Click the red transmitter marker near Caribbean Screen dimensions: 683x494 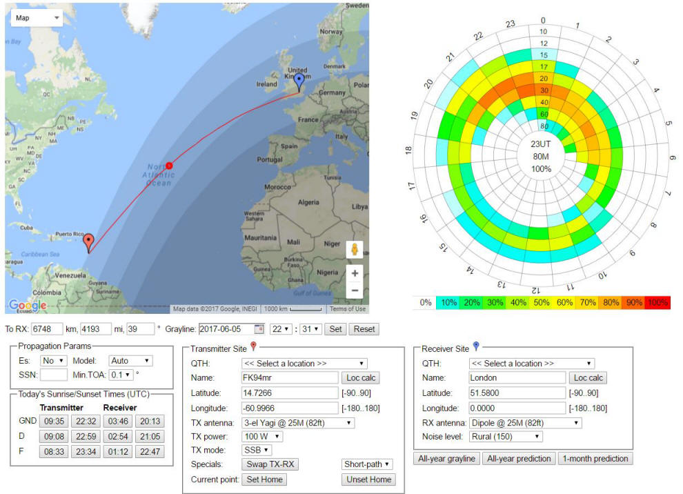[88, 241]
